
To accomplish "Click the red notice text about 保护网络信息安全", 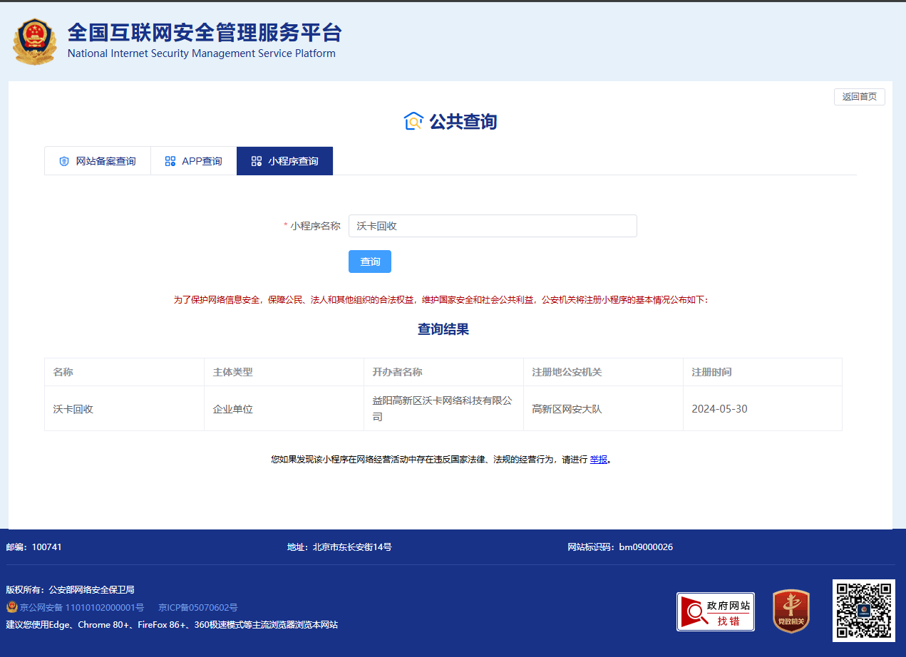I will coord(441,300).
